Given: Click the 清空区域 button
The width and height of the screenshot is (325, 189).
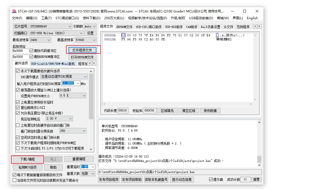Looking at the screenshot, I should click(x=189, y=111).
